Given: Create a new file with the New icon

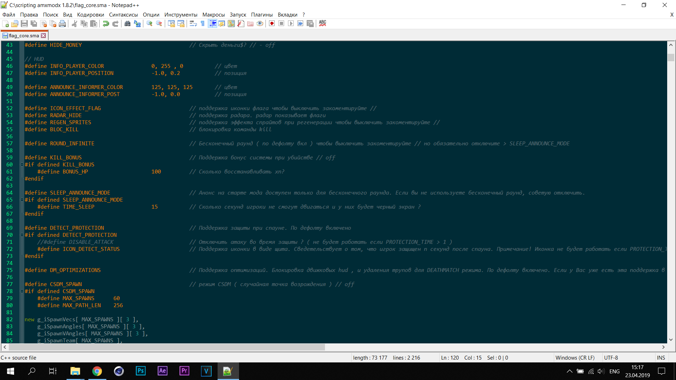Looking at the screenshot, I should 6,24.
